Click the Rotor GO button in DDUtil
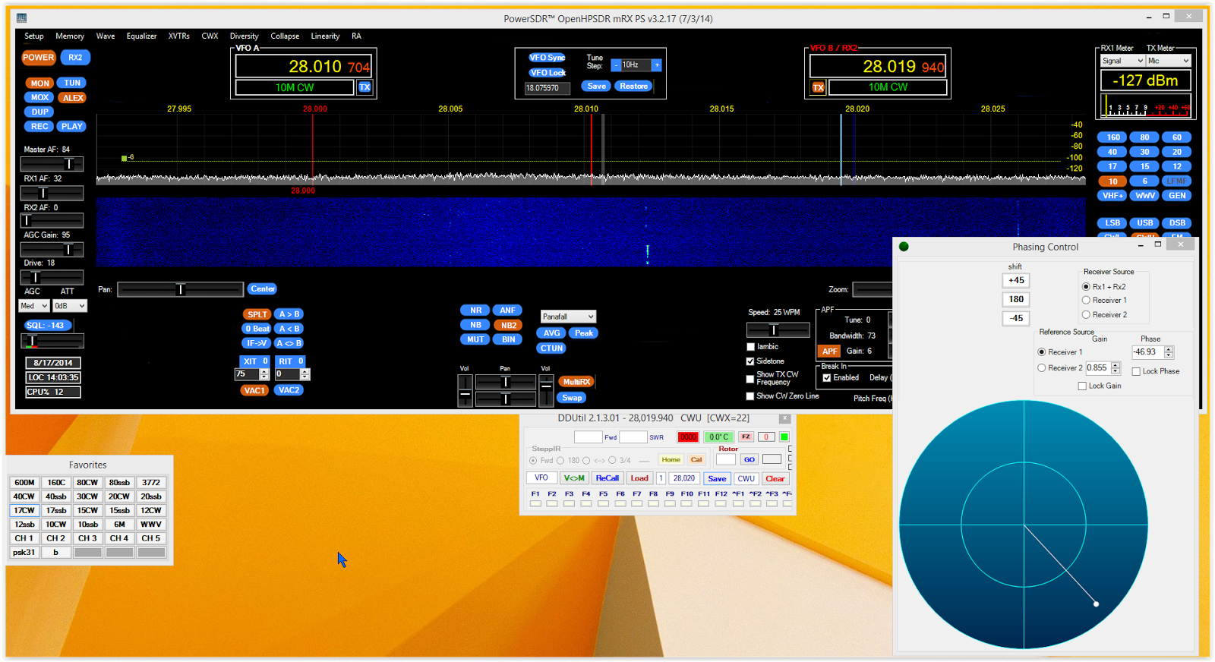This screenshot has height=662, width=1215. click(x=750, y=459)
